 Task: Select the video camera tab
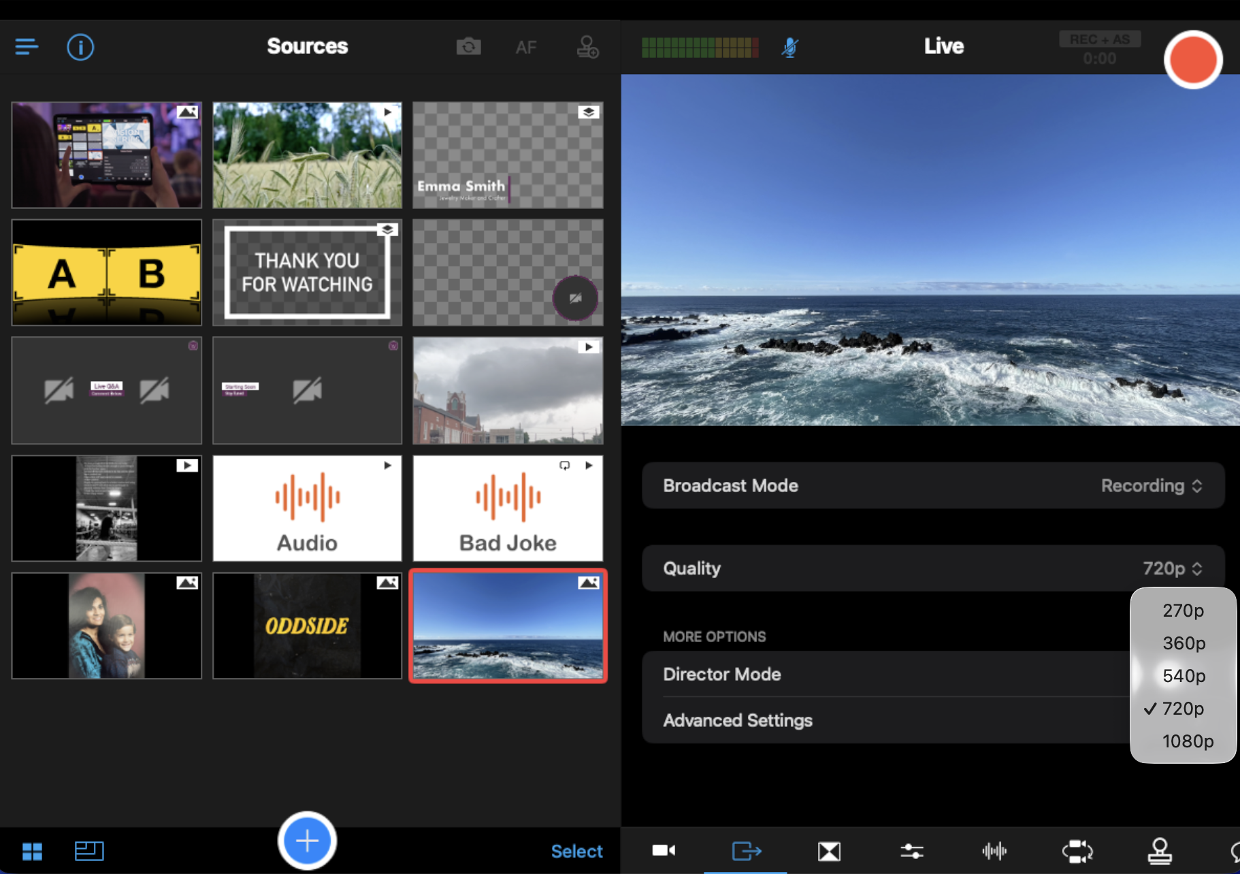tap(664, 851)
